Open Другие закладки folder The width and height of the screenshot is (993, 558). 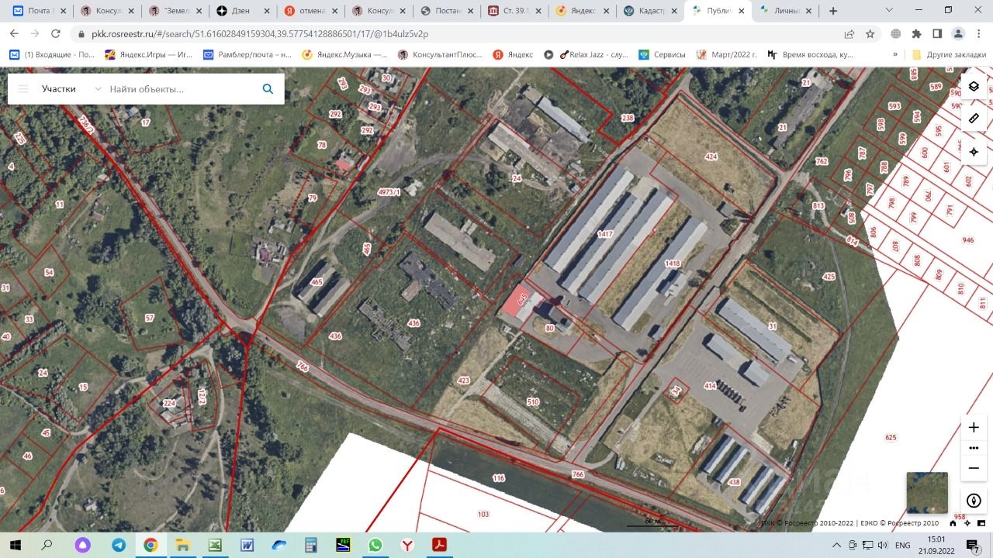[950, 55]
